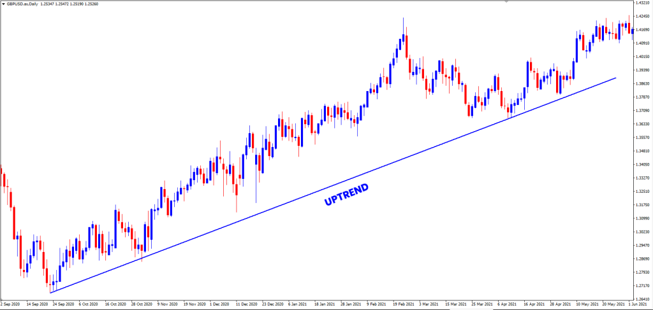Select the 6 Jan 2021 date label
Screen dimensions: 653x310
coord(299,305)
